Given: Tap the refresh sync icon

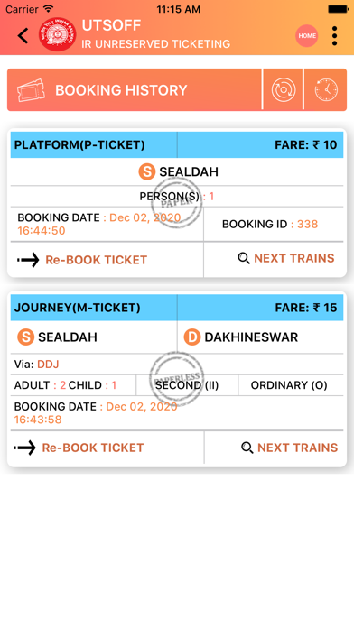Looking at the screenshot, I should click(284, 89).
